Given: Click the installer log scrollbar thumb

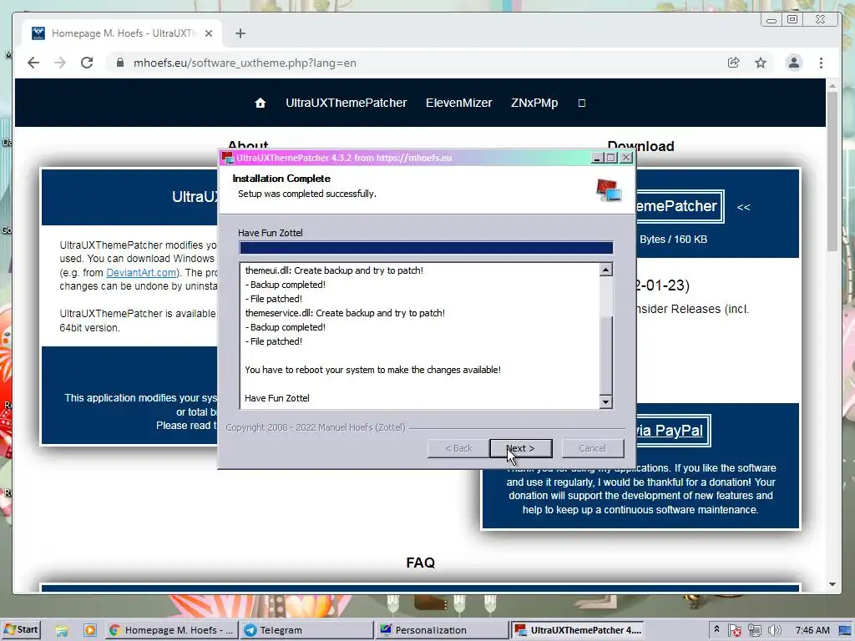Looking at the screenshot, I should pyautogui.click(x=606, y=354).
